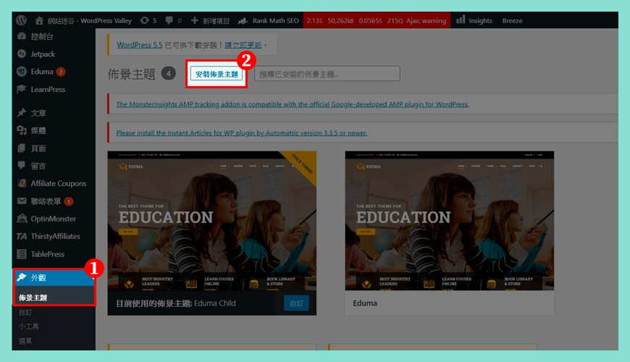Open the Instant Articles for WP plugin notice link
This screenshot has height=362, width=630.
point(241,132)
